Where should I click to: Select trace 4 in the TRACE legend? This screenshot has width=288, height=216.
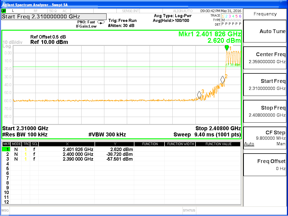pyautogui.click(x=233, y=16)
